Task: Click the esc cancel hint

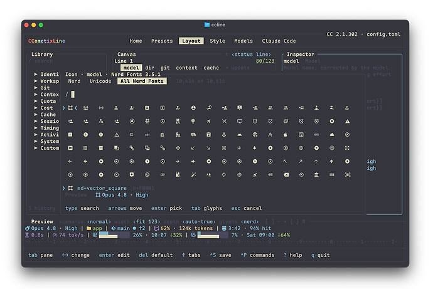Action: point(247,209)
